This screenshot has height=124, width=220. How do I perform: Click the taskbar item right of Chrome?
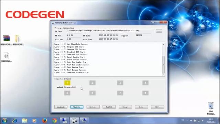(x=64, y=121)
